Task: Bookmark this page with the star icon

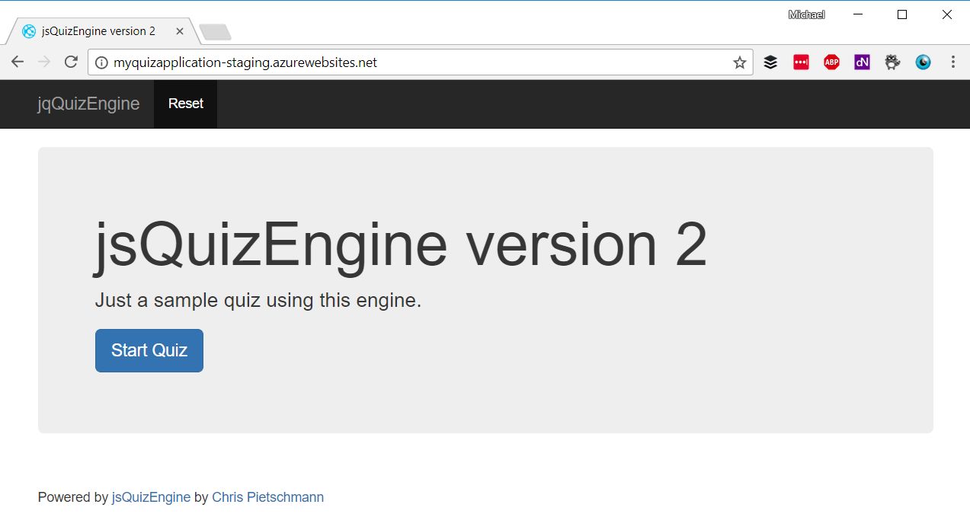Action: [x=739, y=62]
